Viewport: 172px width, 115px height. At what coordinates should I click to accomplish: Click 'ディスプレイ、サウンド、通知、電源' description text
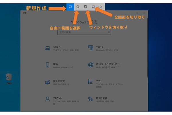coord(66,50)
